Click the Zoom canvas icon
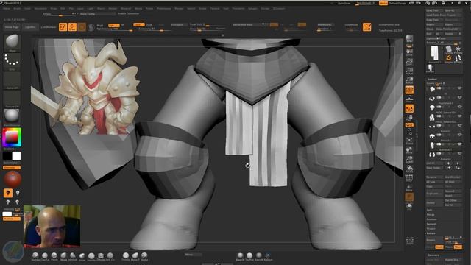Image resolution: width=471 pixels, height=265 pixels. pyautogui.click(x=409, y=62)
